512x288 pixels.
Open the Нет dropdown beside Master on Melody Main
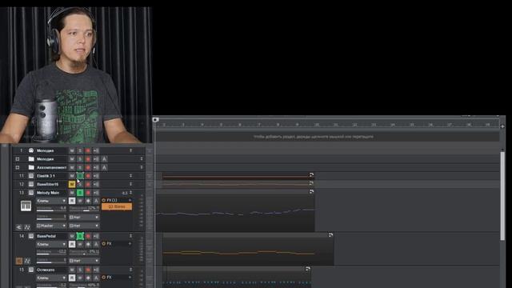click(84, 226)
